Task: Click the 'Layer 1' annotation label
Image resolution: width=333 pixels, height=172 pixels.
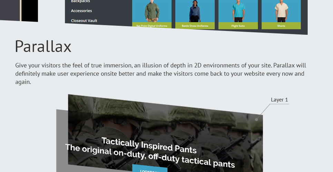Action: pos(279,99)
